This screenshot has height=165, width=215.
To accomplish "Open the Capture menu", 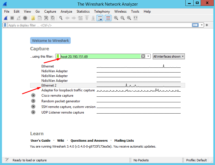I will [50, 12].
